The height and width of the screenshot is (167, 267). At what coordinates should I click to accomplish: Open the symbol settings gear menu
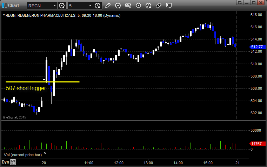[x=62, y=6]
